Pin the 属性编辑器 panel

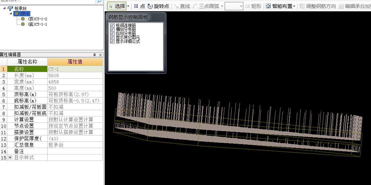point(94,55)
